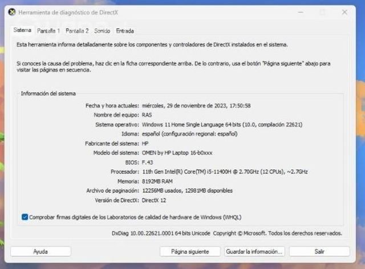Click the Fecha y hora actuales label
365x269 pixels.
pyautogui.click(x=112, y=106)
